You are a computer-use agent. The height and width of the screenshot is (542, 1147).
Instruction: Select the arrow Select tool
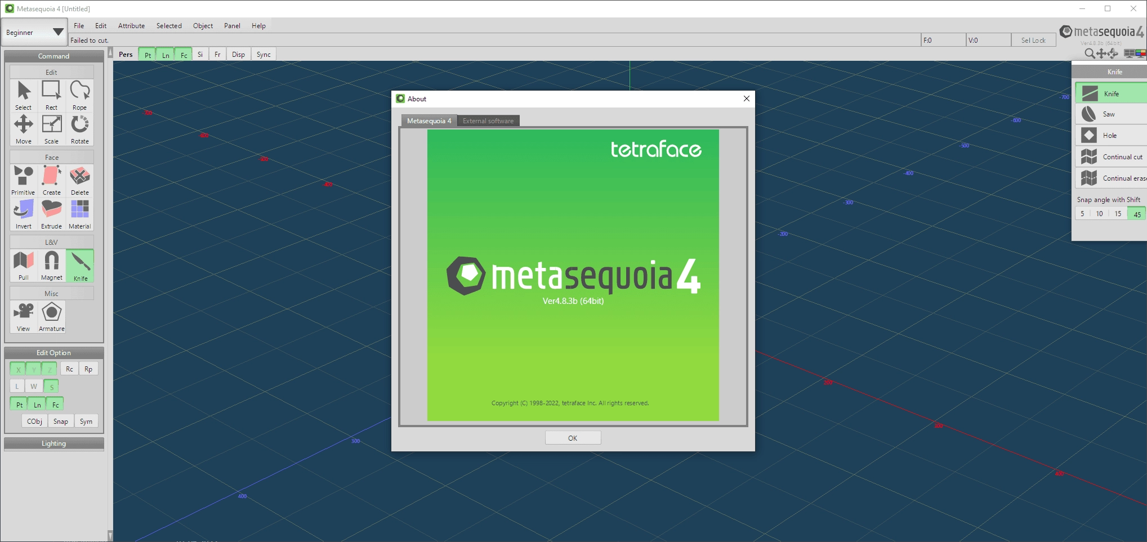[x=23, y=95]
